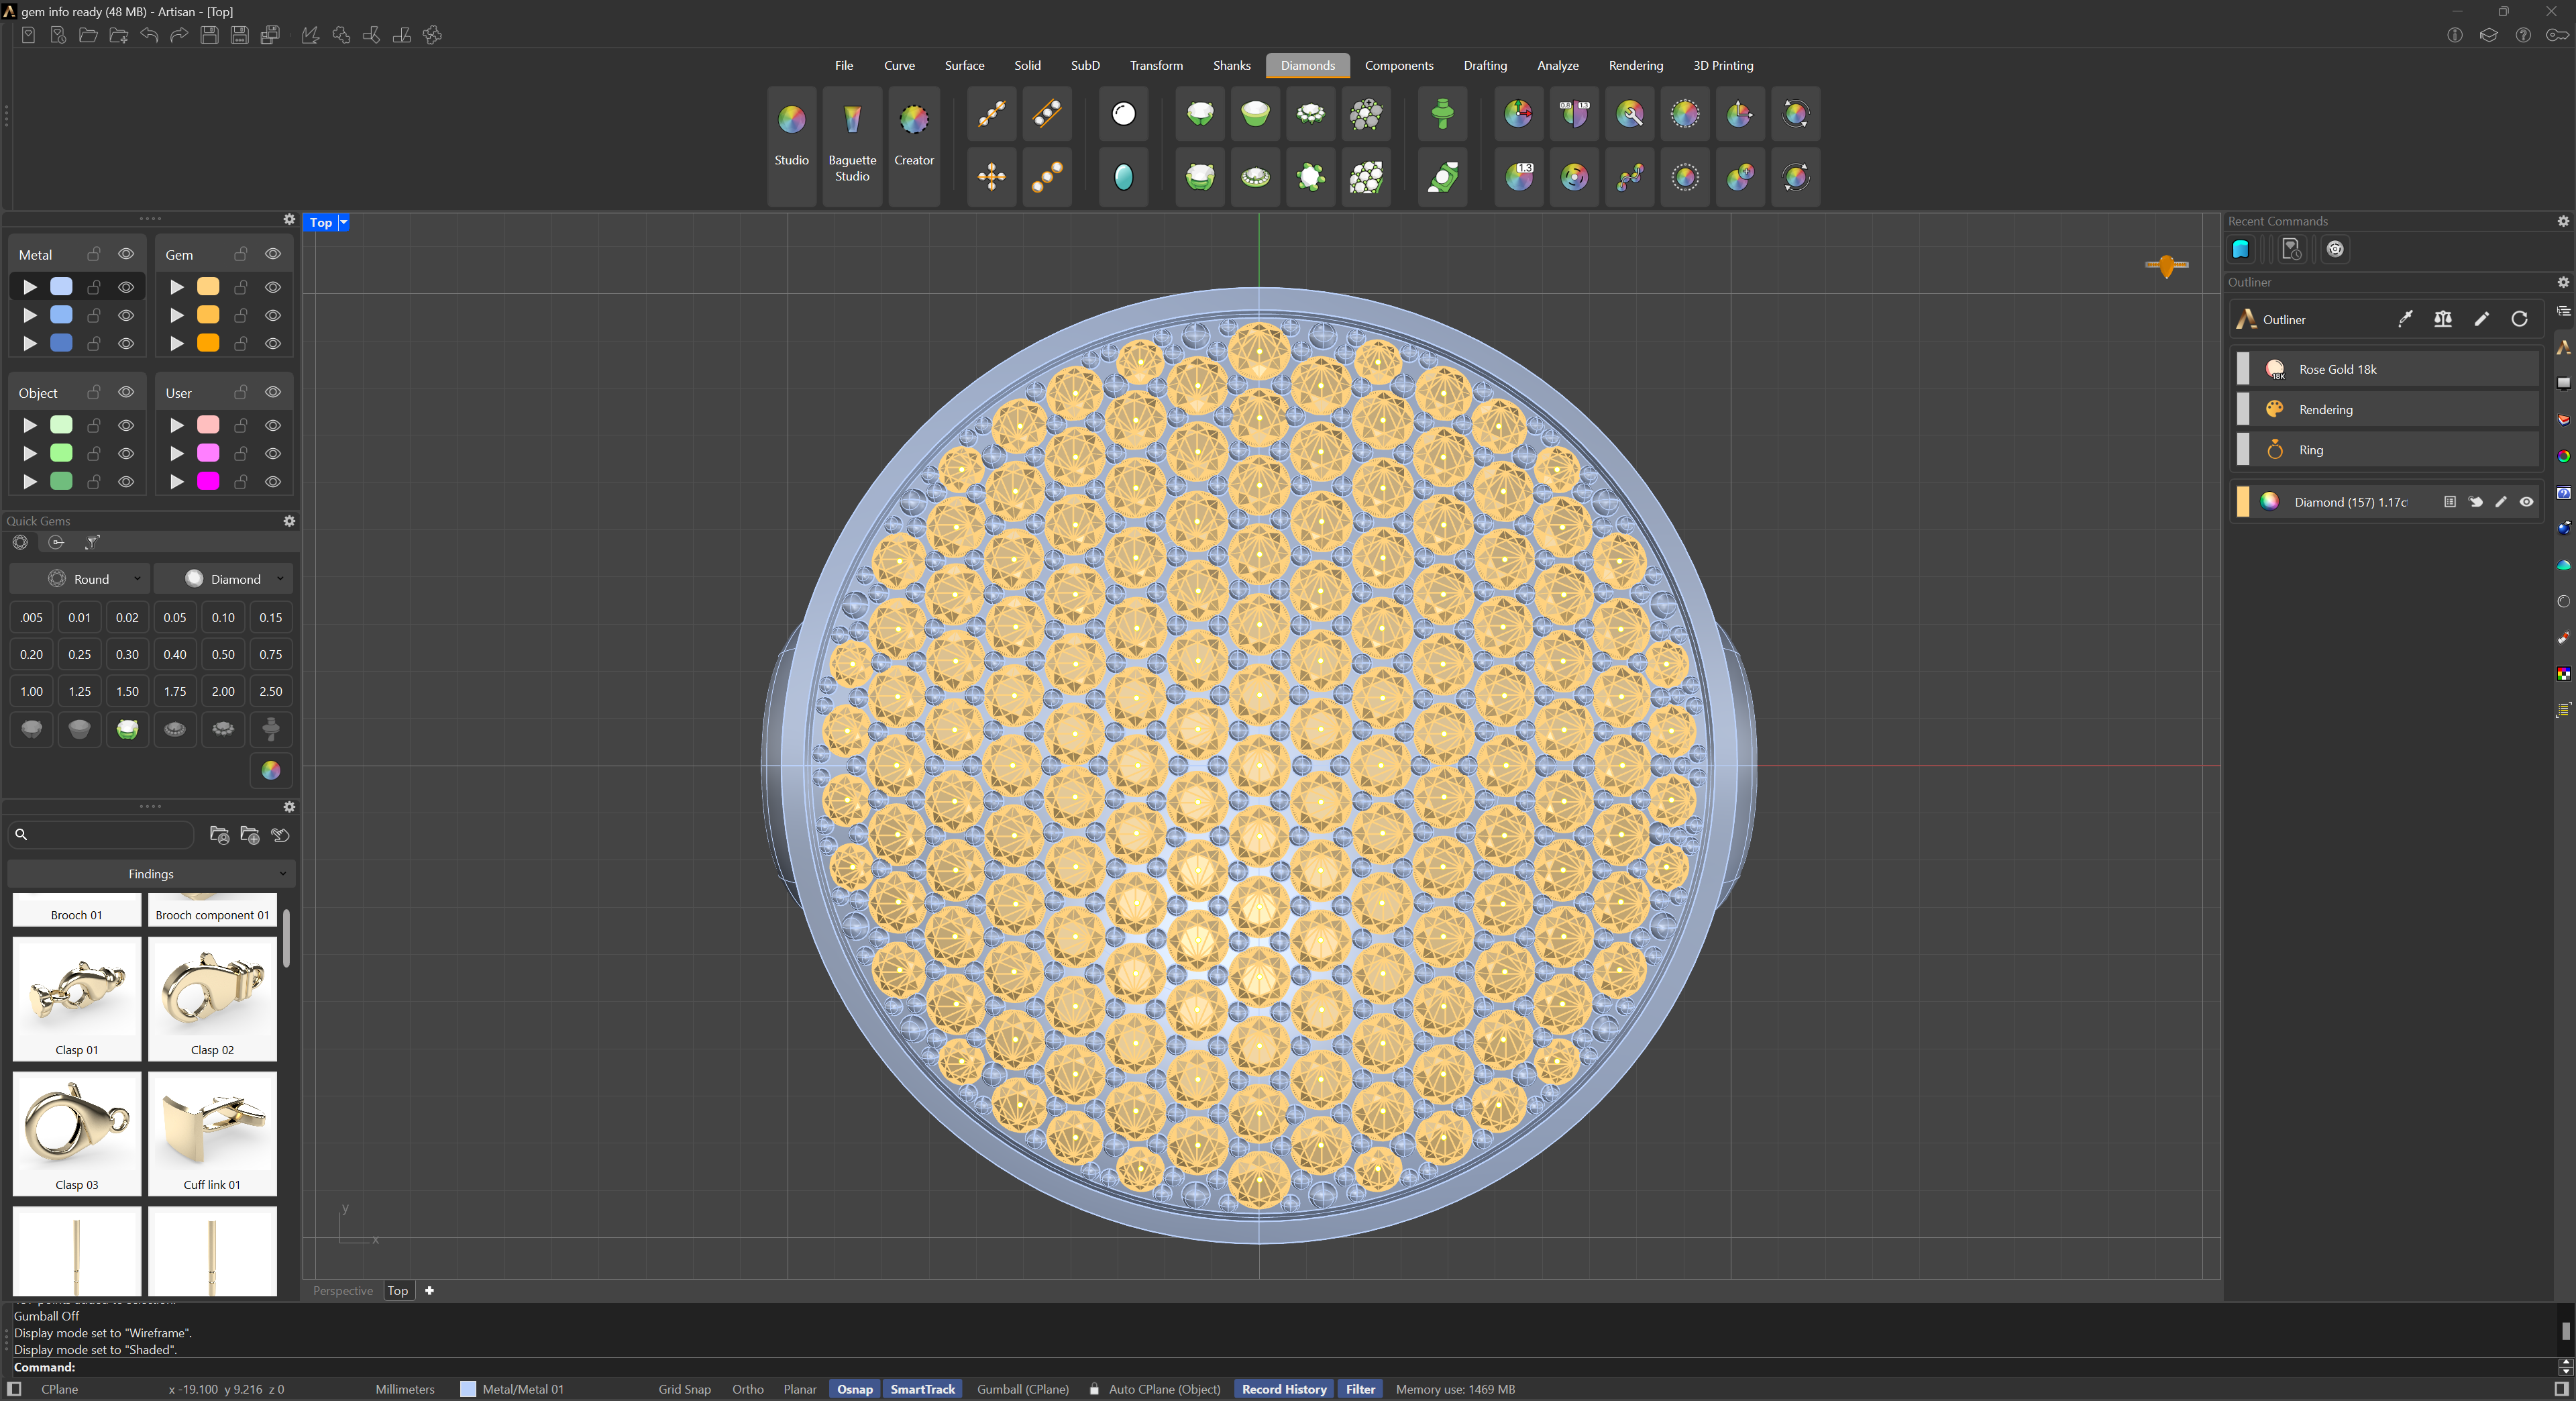Expand the first Object layer row arrow
This screenshot has height=1401, width=2576.
tap(30, 425)
